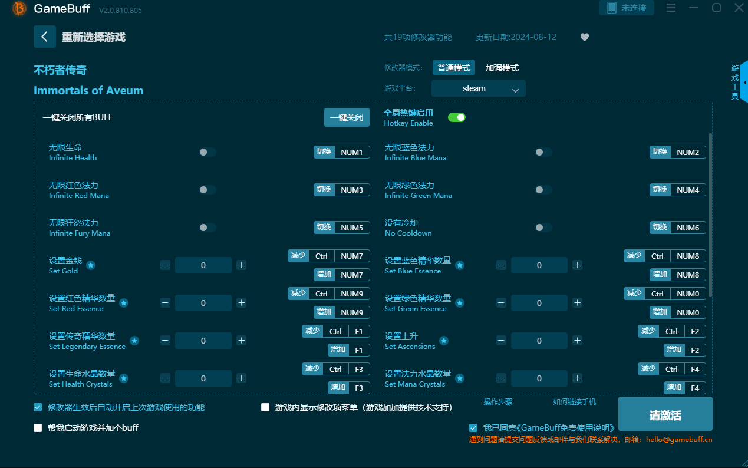Click NUM1 hotkey for Infinite Health

(x=352, y=152)
